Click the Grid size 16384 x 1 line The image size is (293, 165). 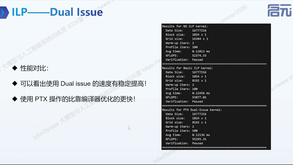point(187,39)
